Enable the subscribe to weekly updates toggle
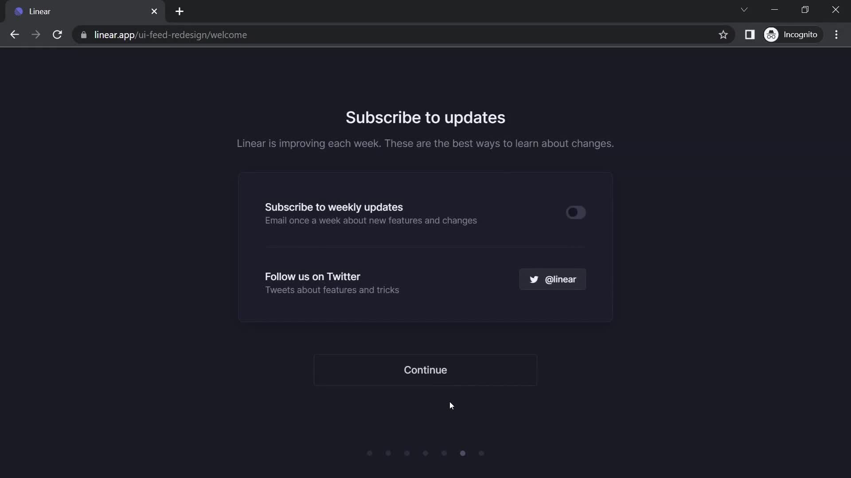Image resolution: width=851 pixels, height=478 pixels. point(575,212)
